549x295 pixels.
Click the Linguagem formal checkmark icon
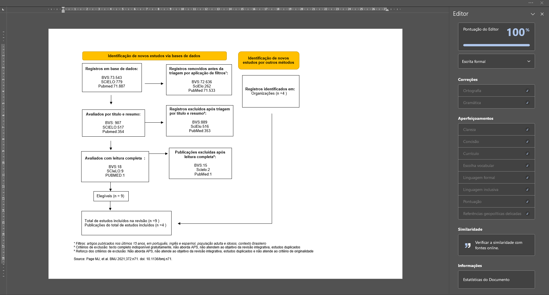(527, 178)
